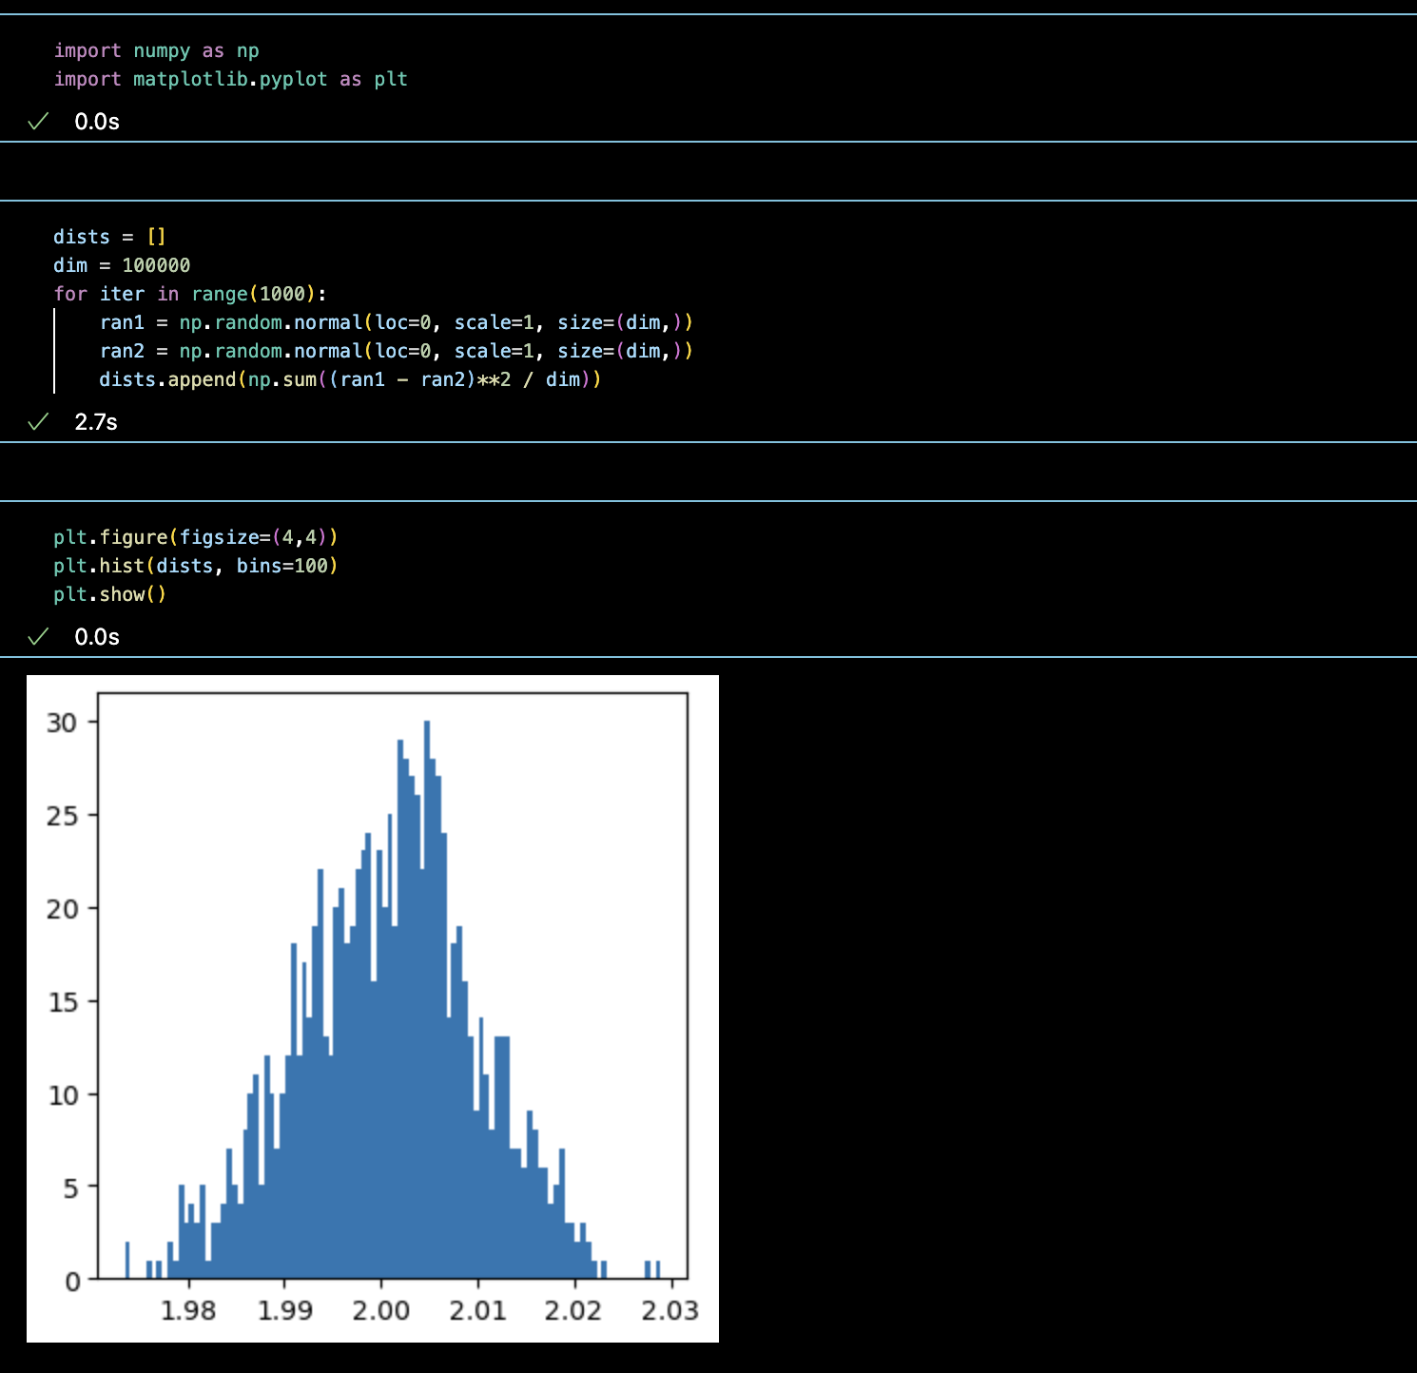Click the success checkmark under the imports cell
Screen dimensions: 1417x1373
38,122
